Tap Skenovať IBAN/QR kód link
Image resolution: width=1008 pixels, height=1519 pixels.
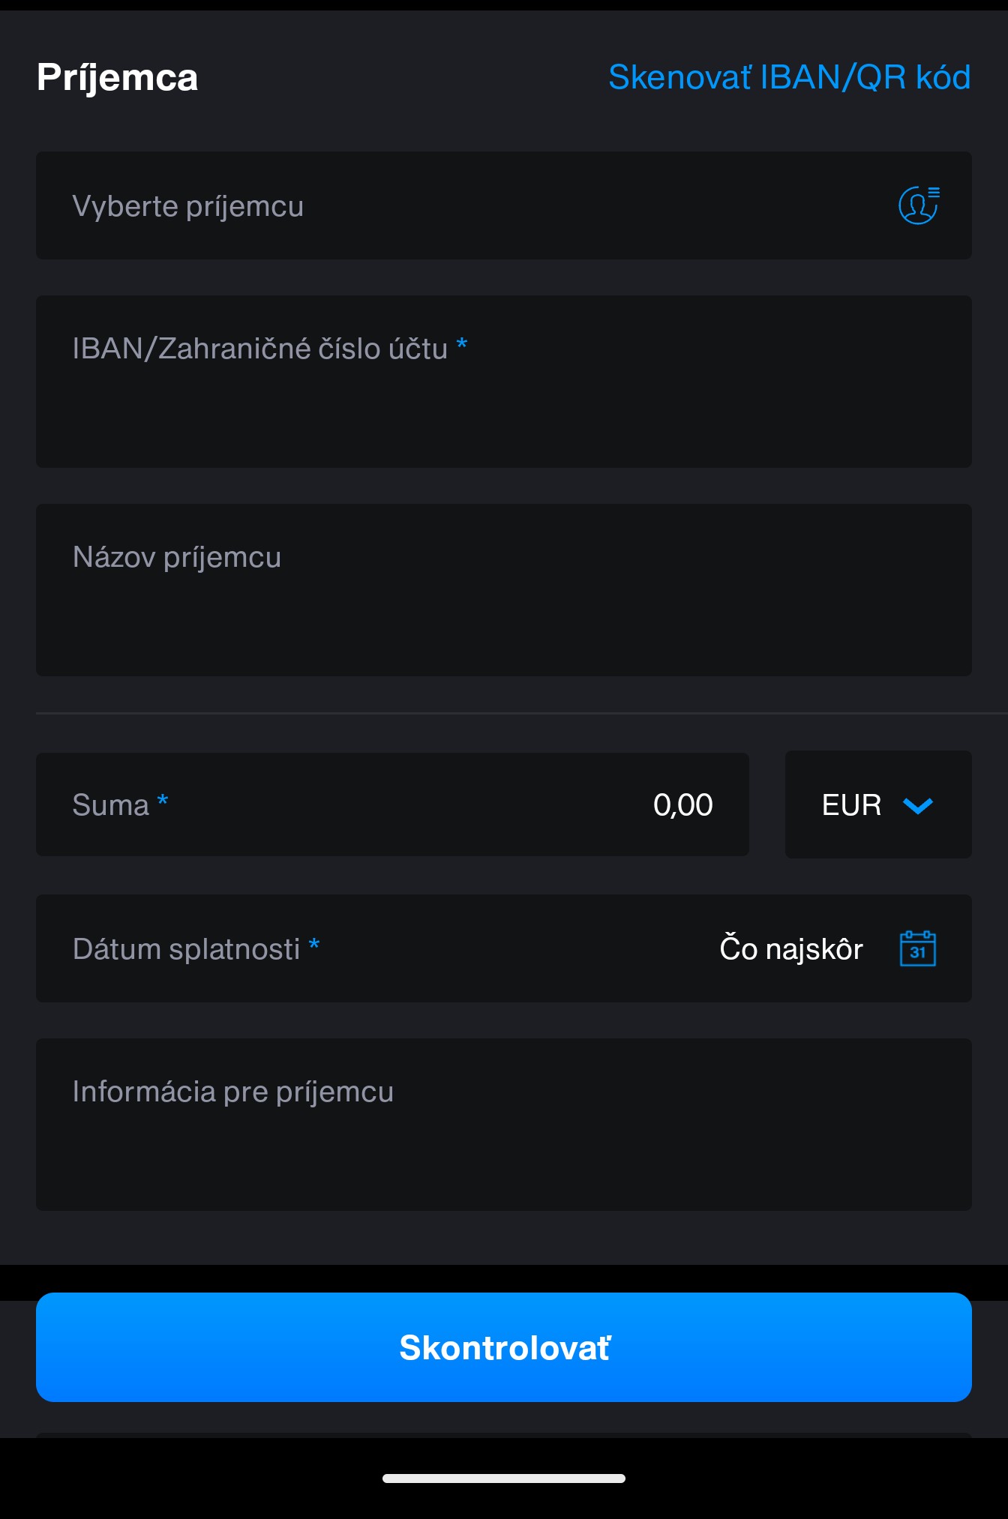(789, 77)
